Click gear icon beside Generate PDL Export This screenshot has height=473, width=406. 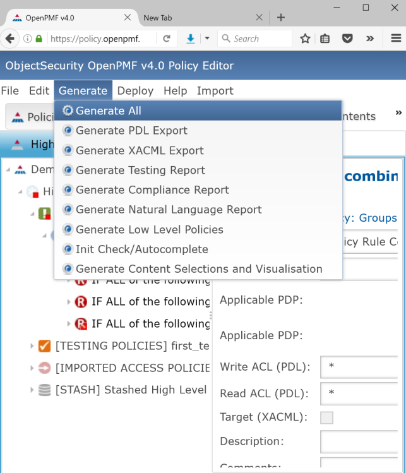tap(68, 130)
